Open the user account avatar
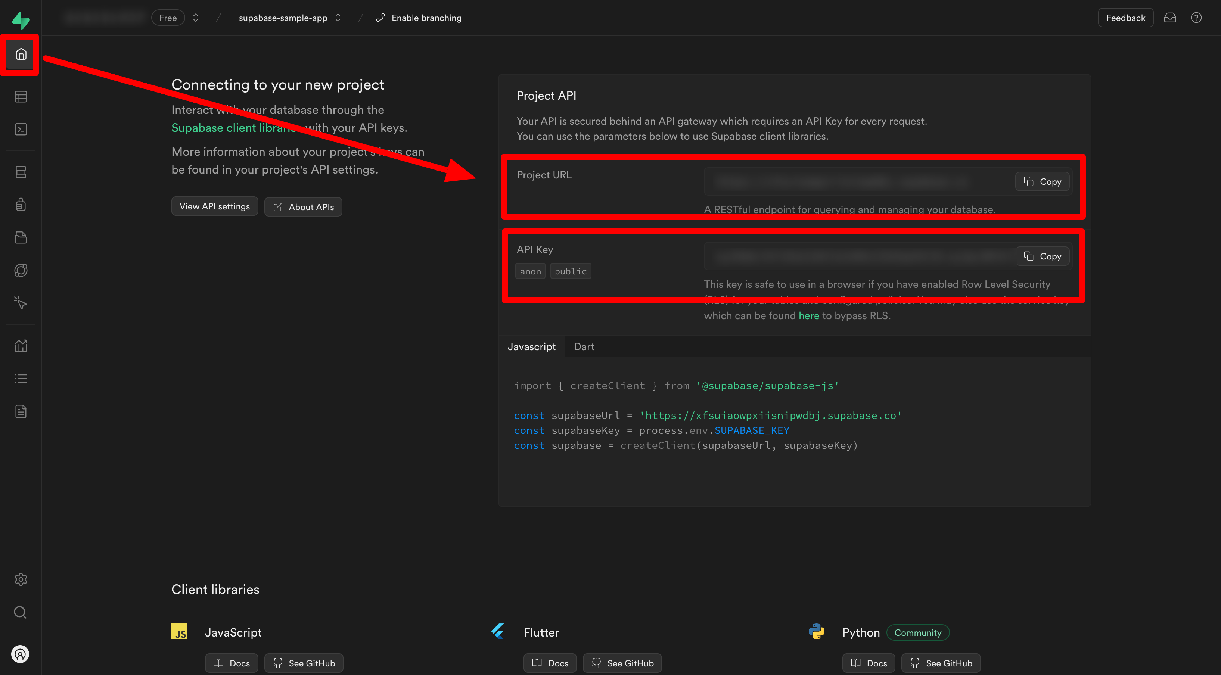Viewport: 1221px width, 675px height. (x=20, y=654)
